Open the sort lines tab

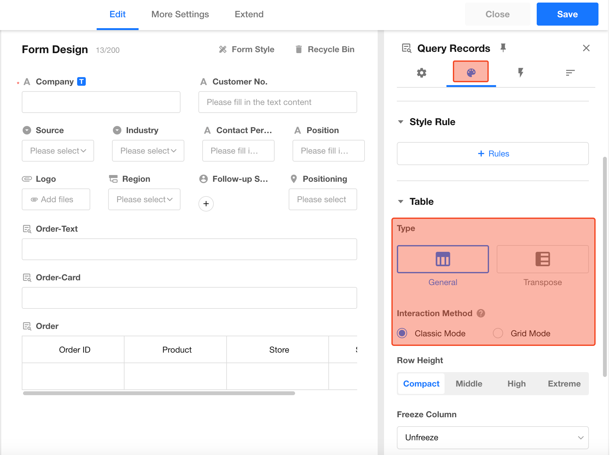click(x=570, y=73)
